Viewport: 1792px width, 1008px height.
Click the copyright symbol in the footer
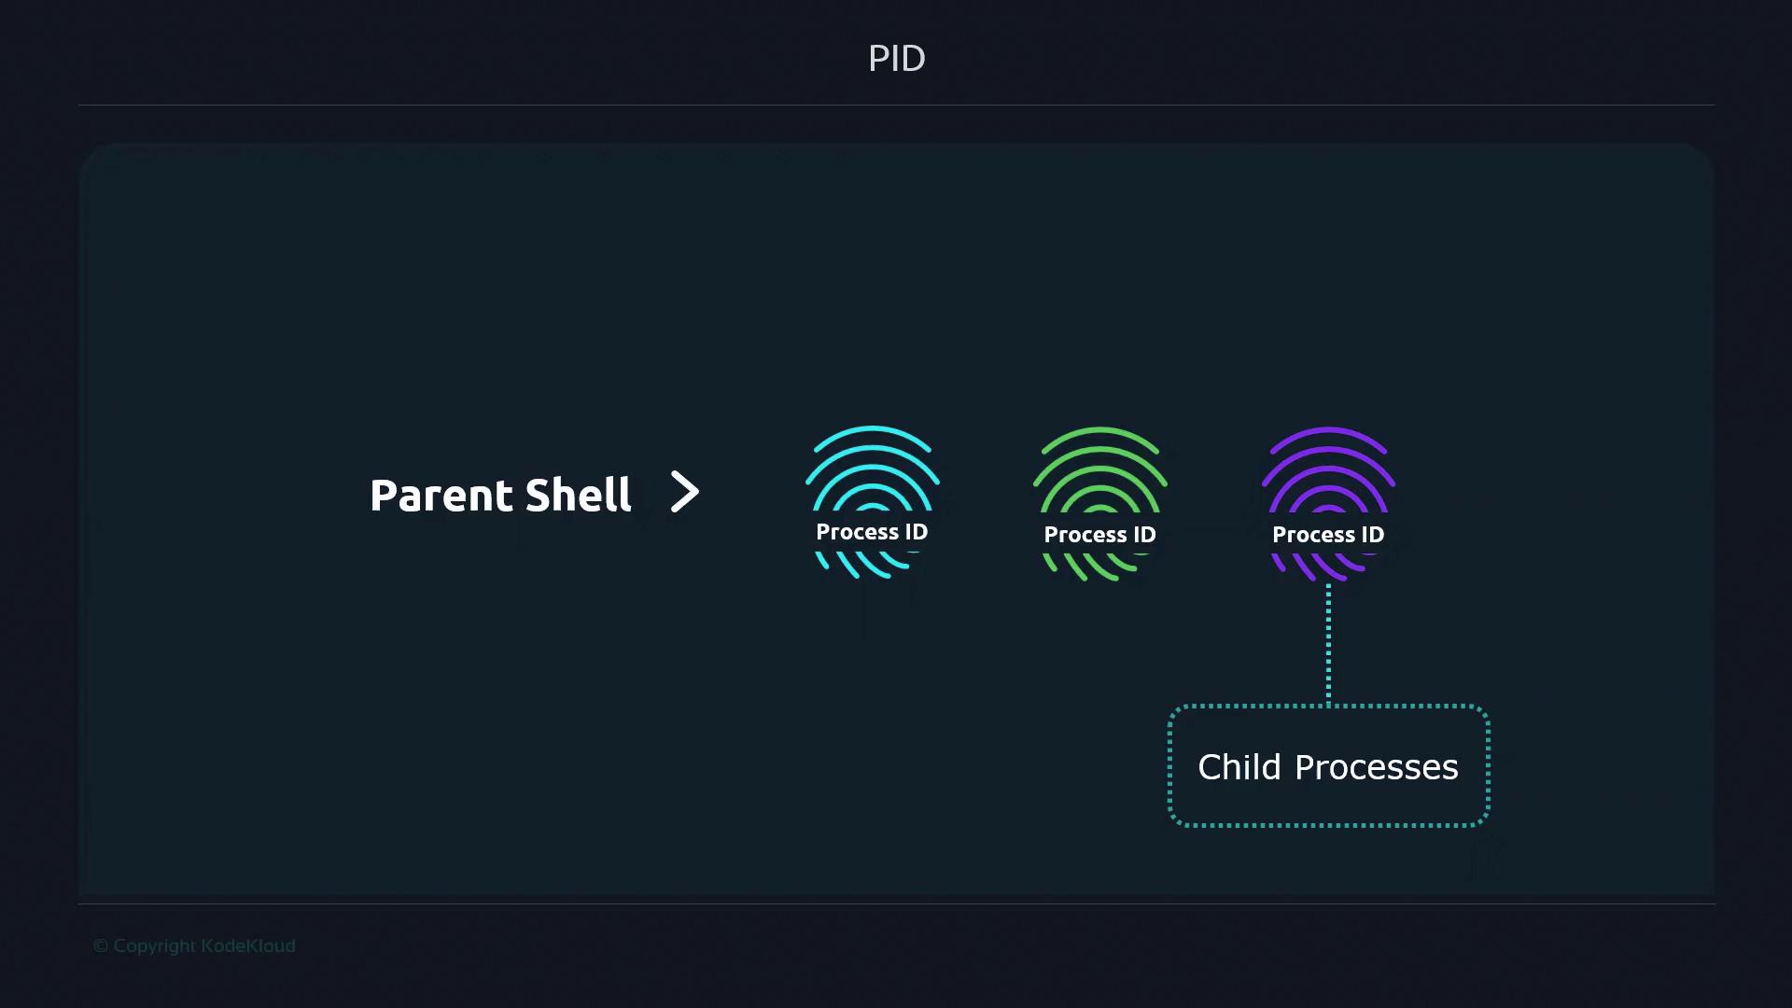[x=100, y=946]
